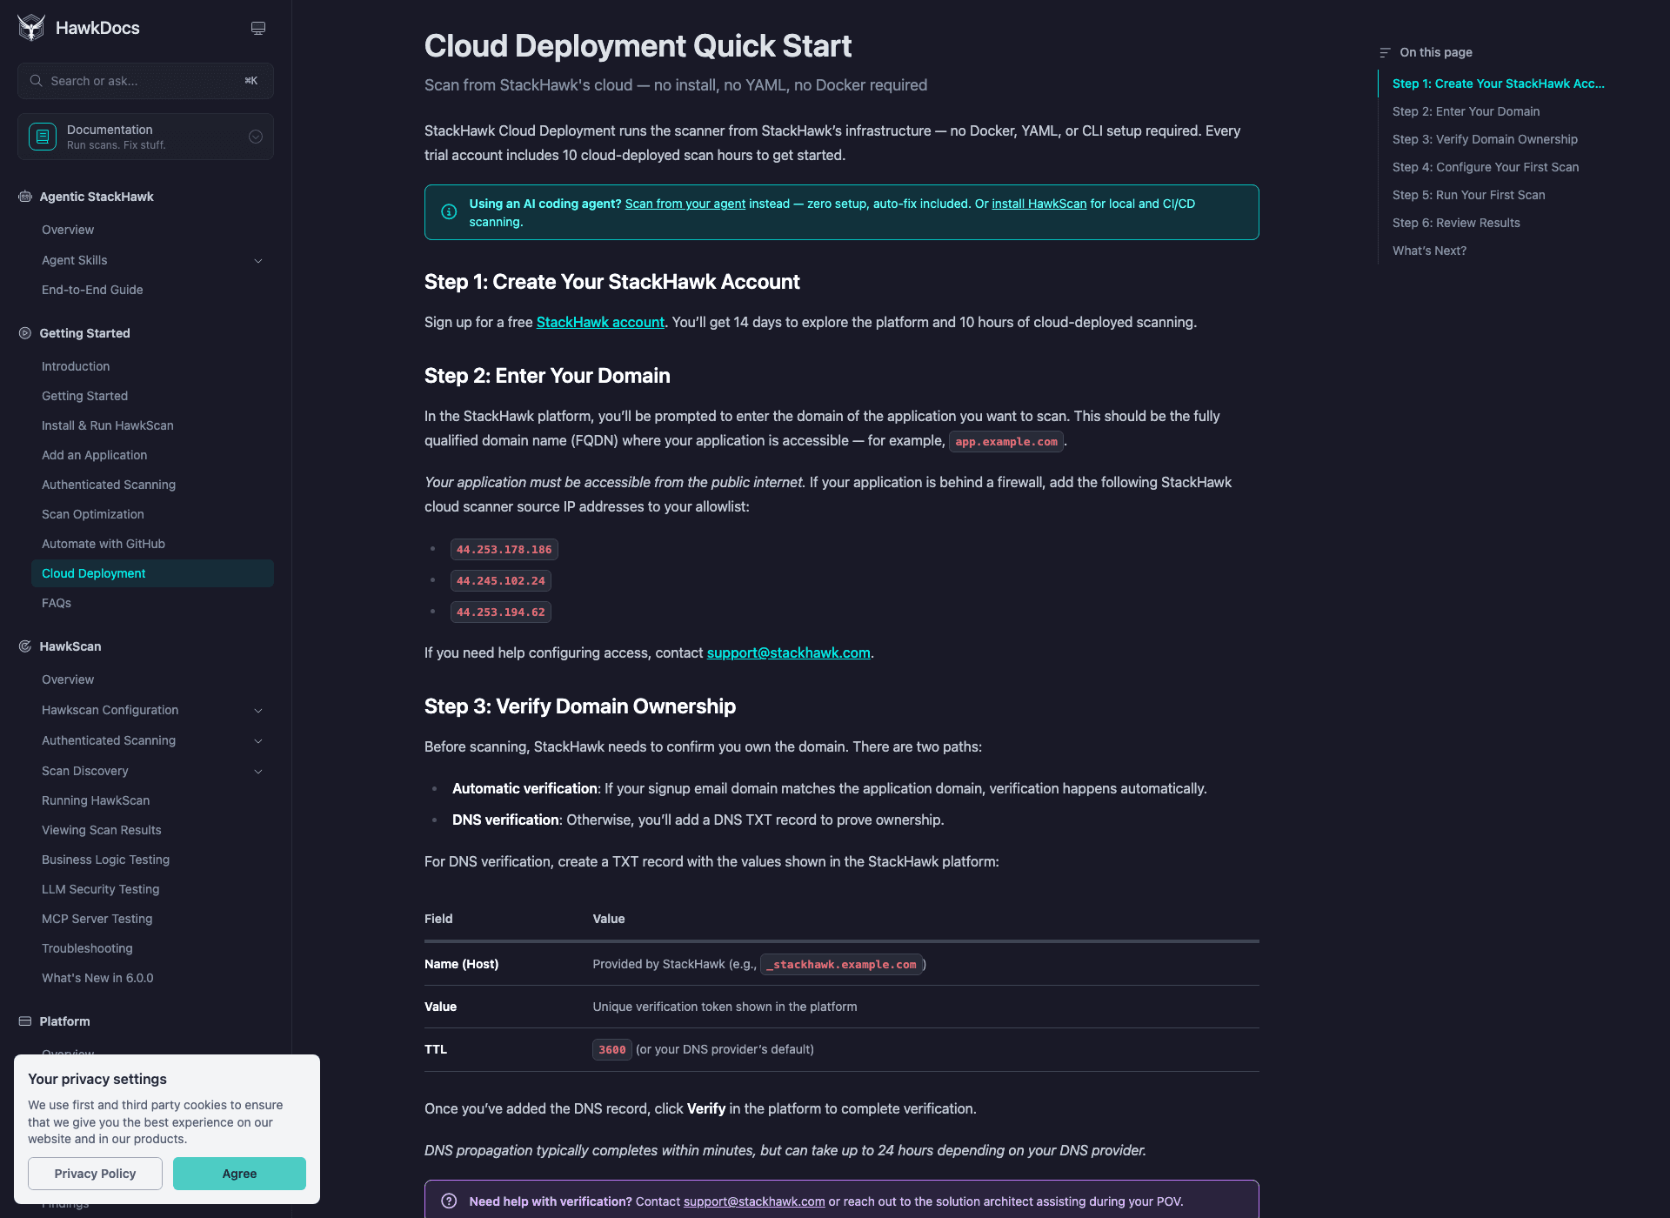This screenshot has width=1670, height=1218.
Task: Expand the Hawkscan Configuration submenu
Action: point(258,711)
